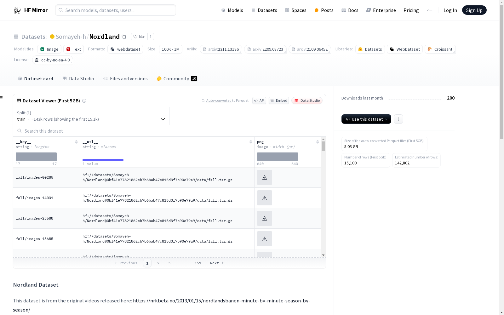This screenshot has height=315, width=504.
Task: Switch to the Dataset card tab
Action: [35, 79]
